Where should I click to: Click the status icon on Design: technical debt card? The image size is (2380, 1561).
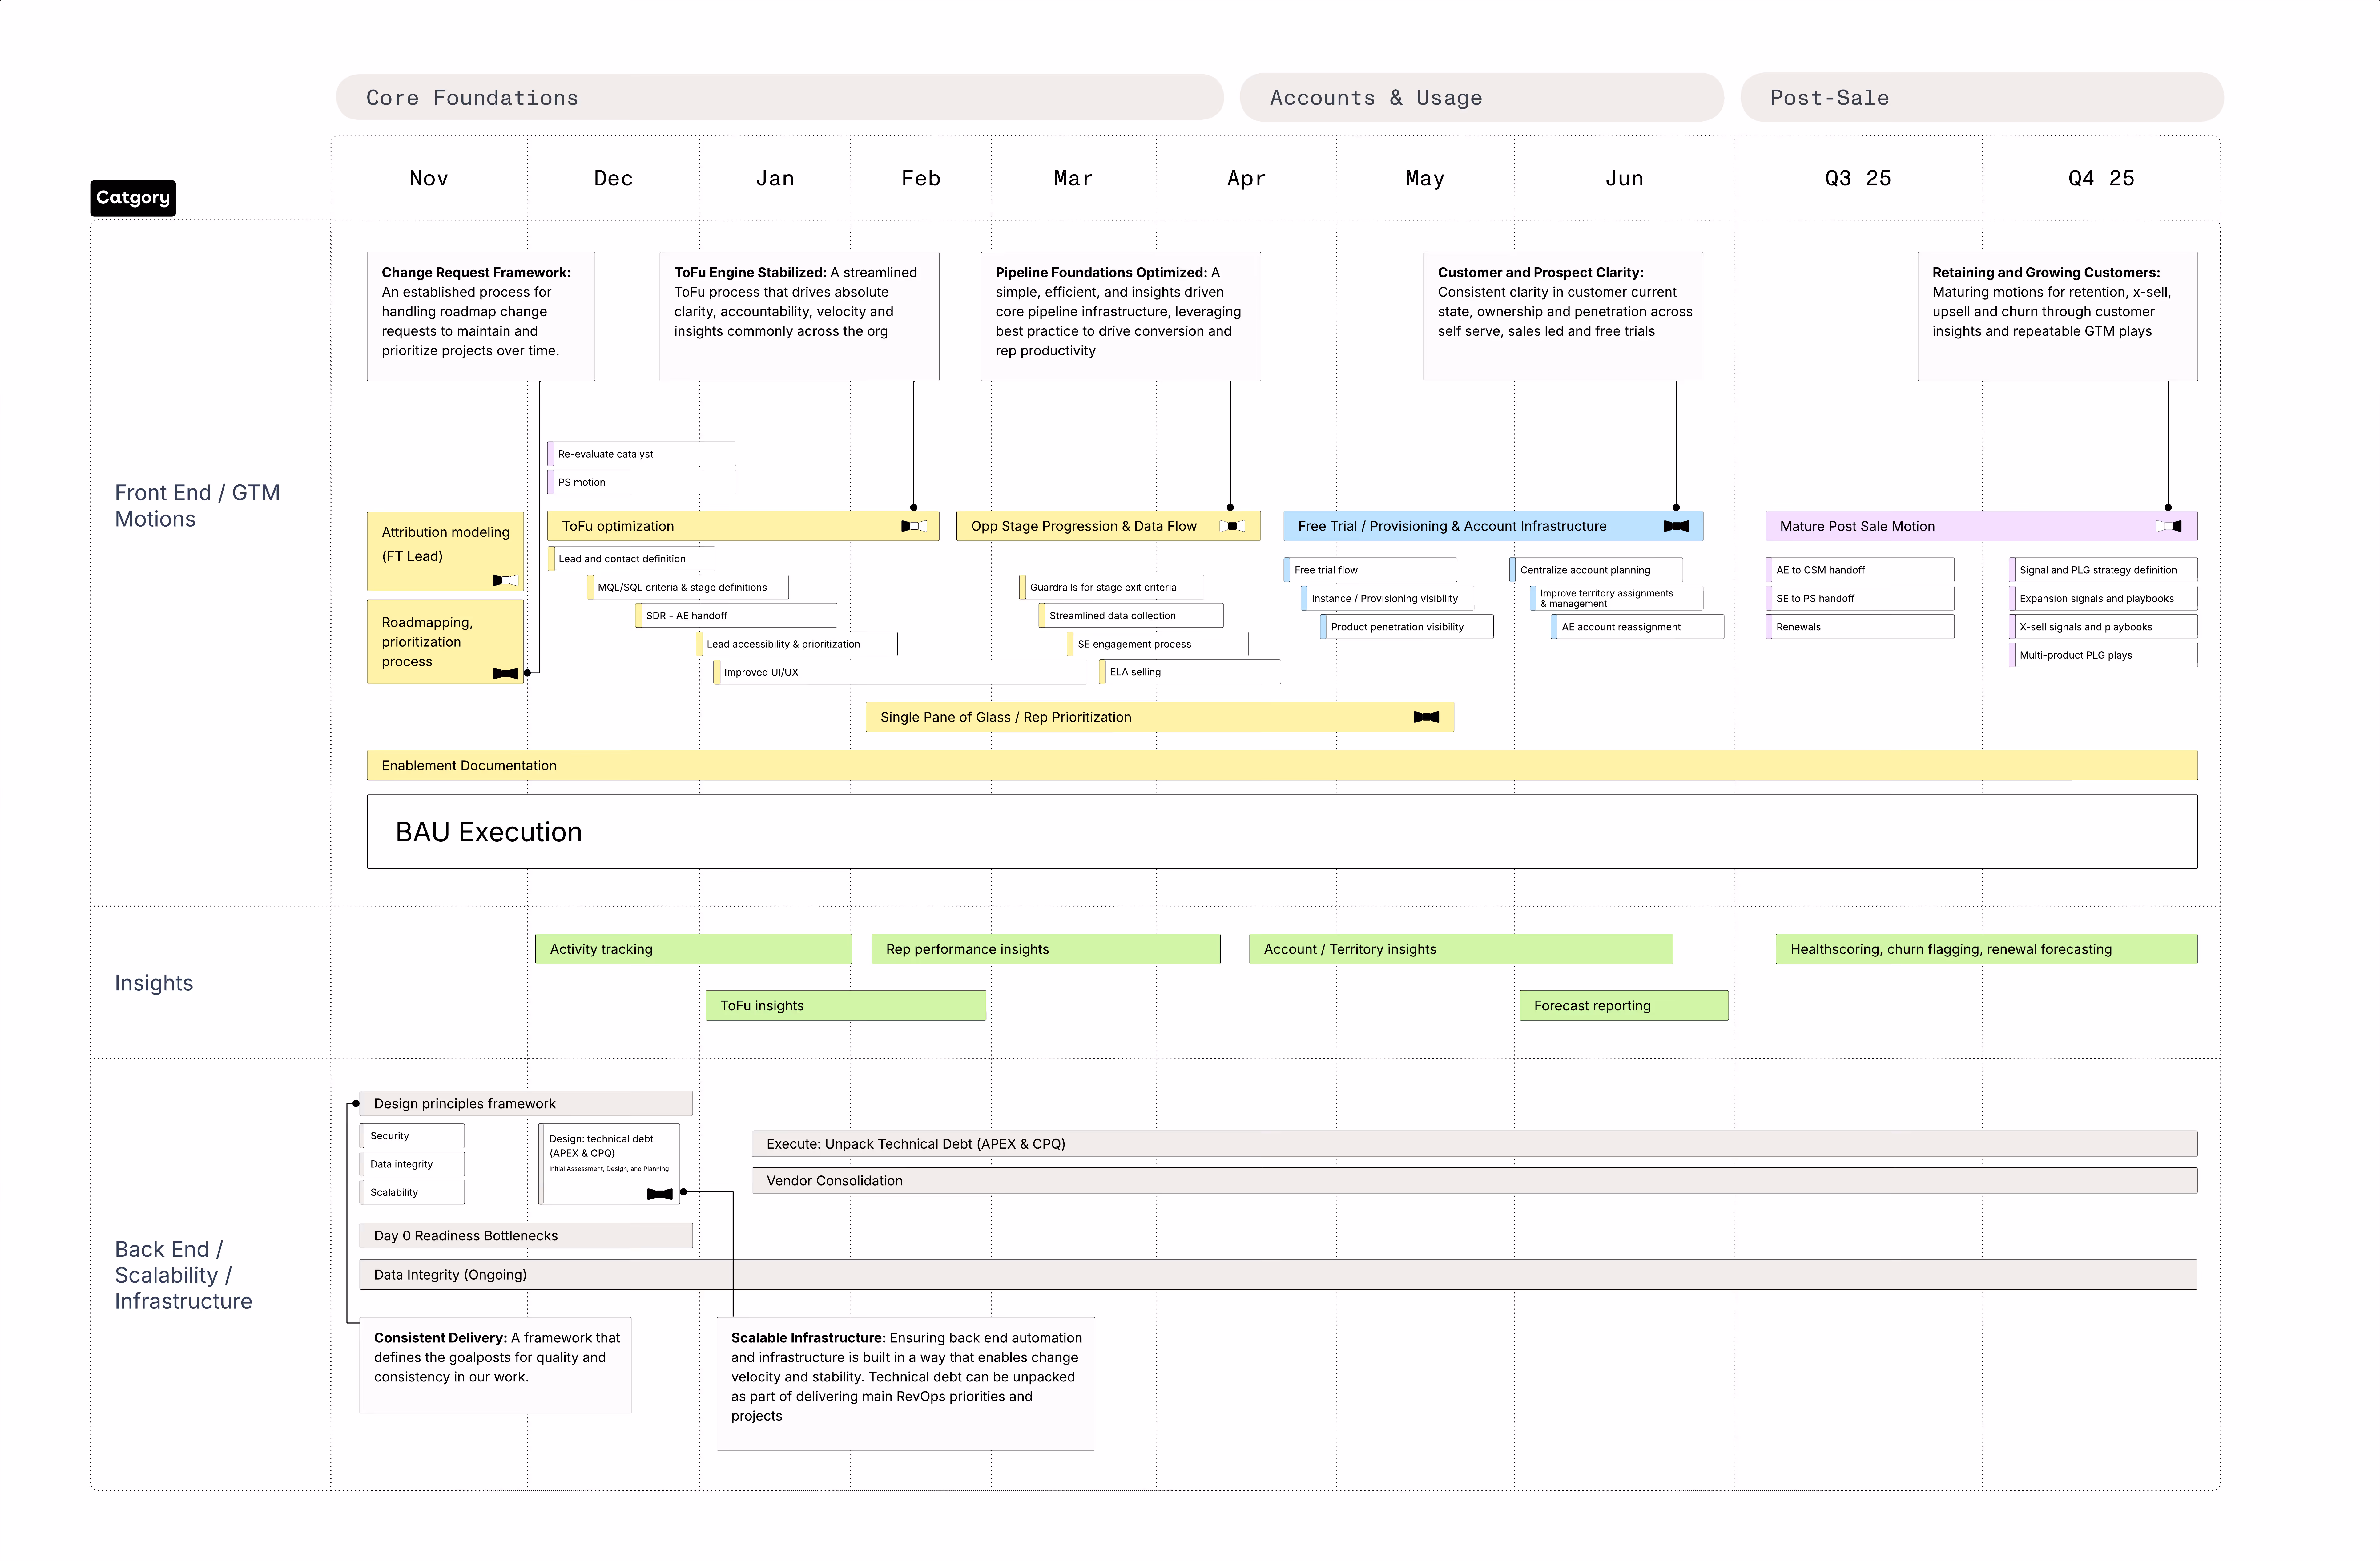[x=660, y=1194]
